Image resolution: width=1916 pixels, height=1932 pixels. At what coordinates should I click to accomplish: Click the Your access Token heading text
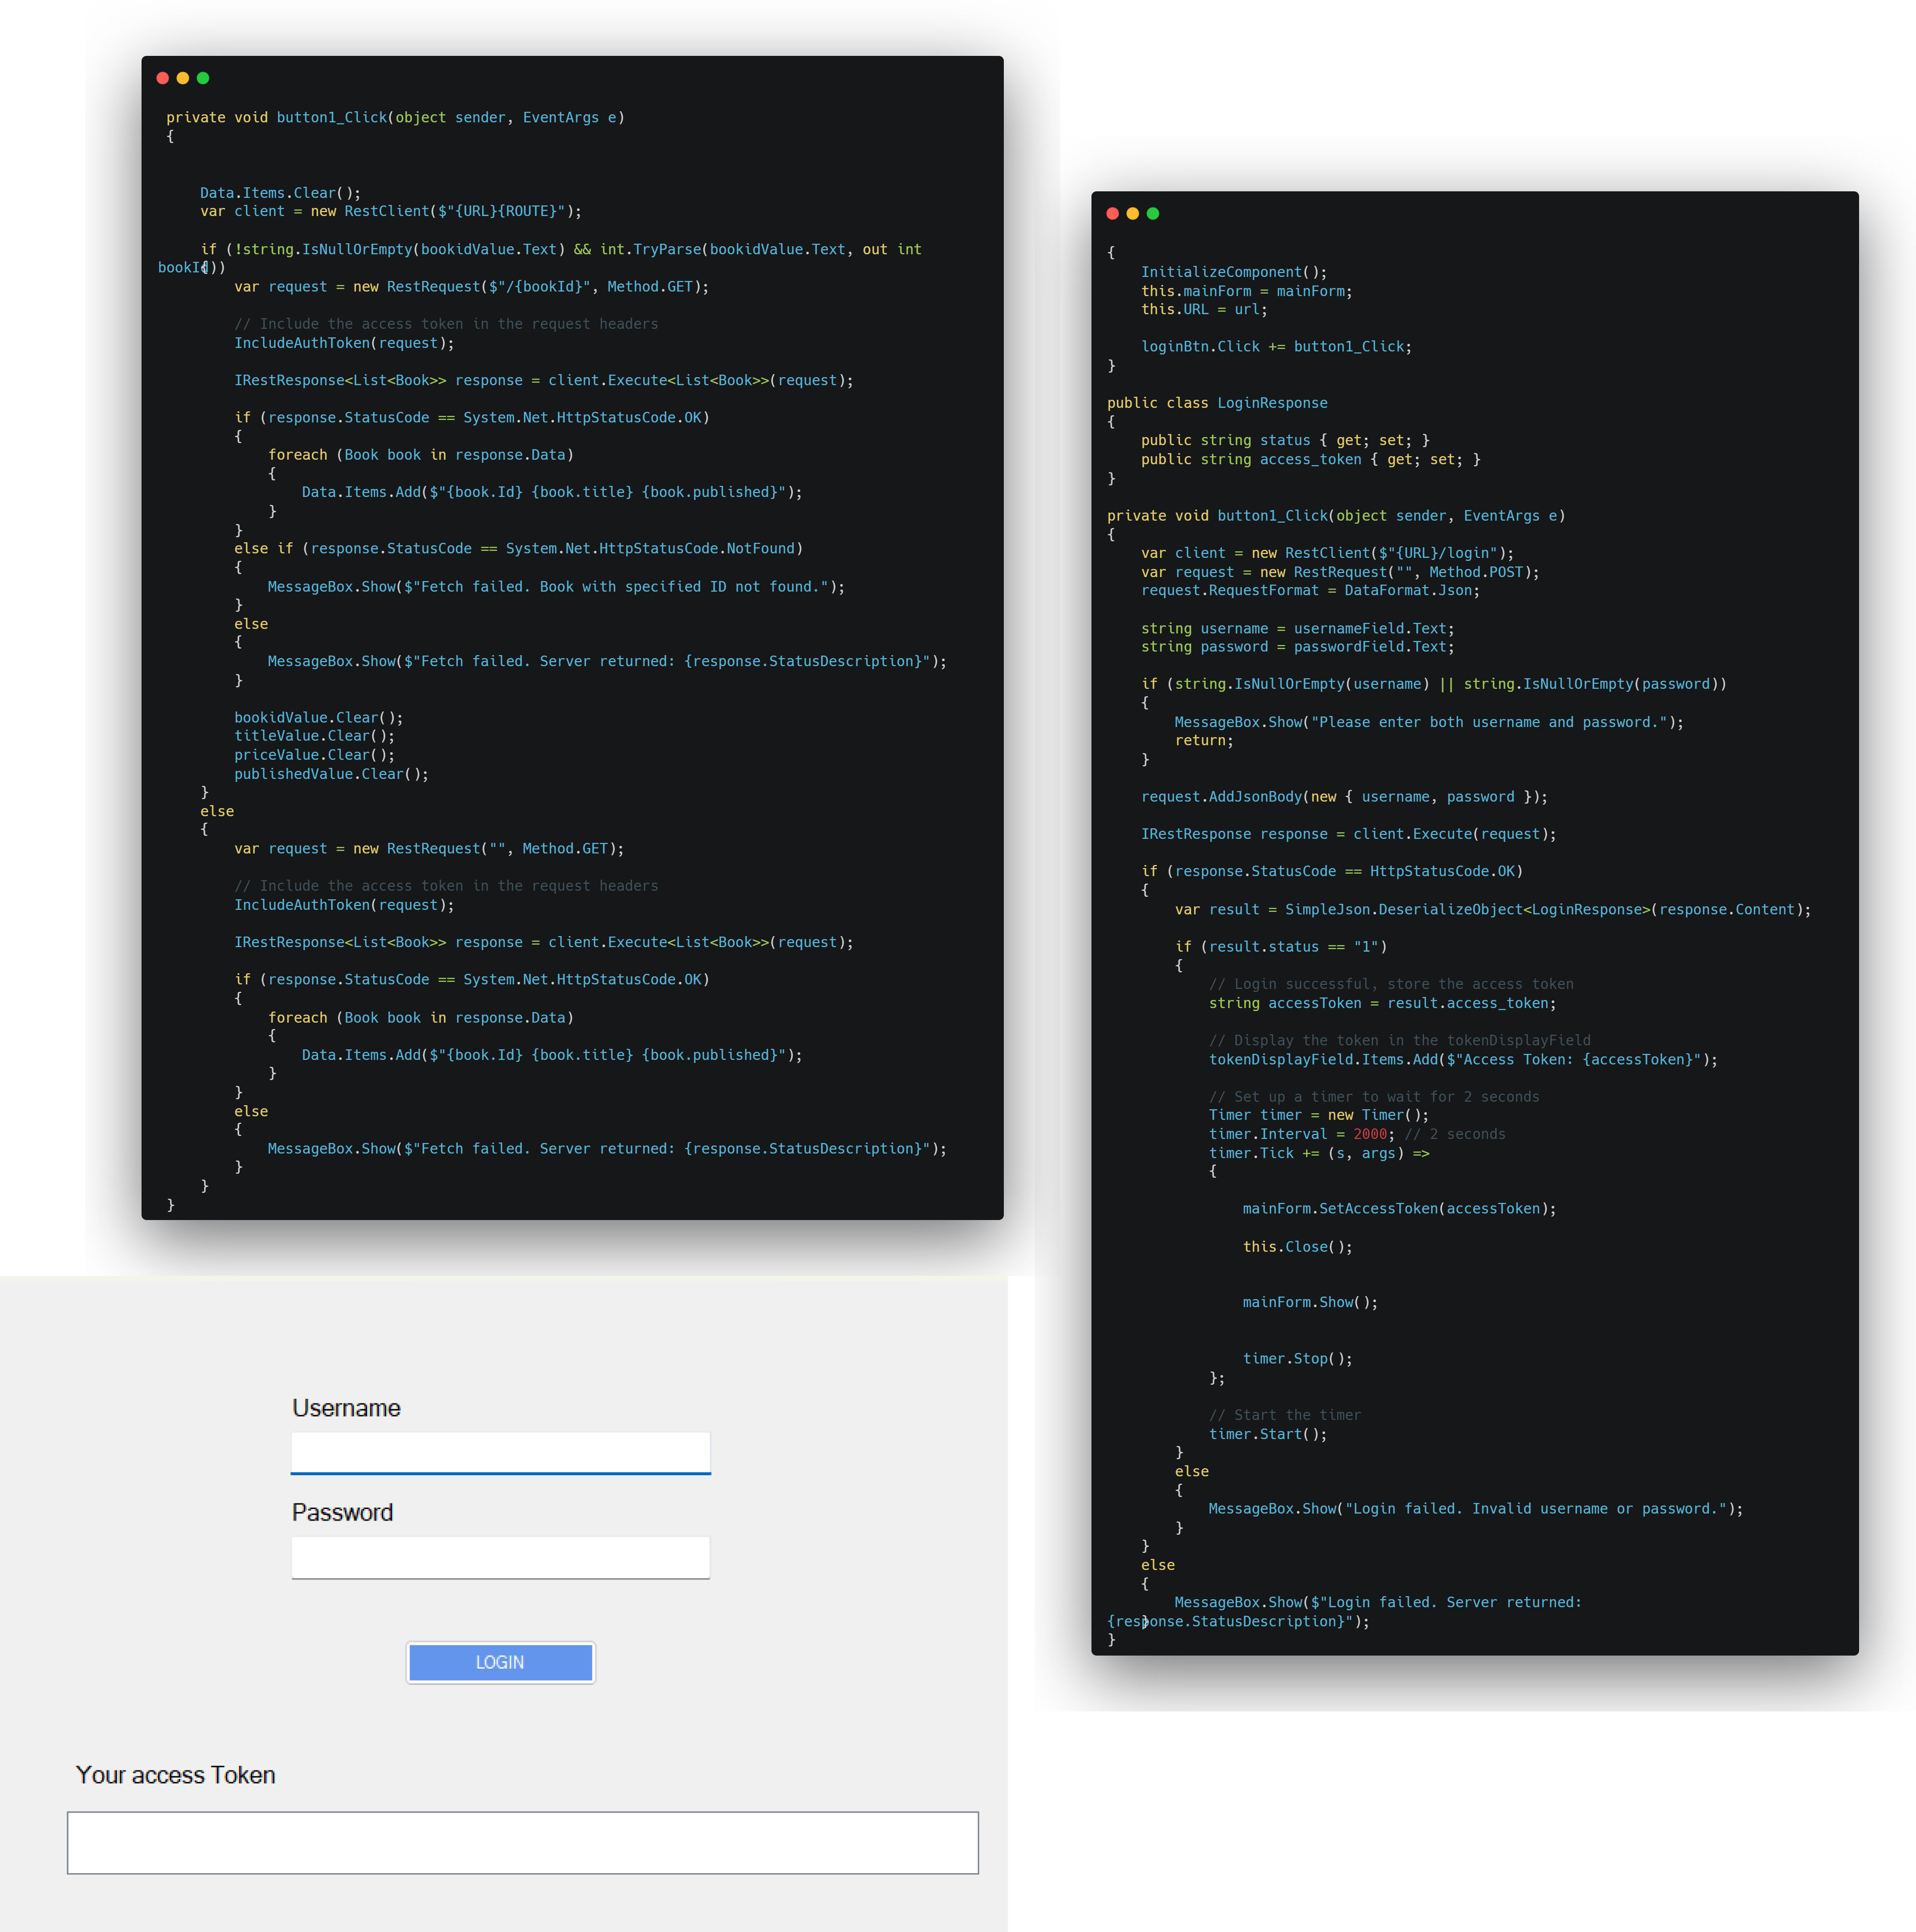tap(175, 1775)
